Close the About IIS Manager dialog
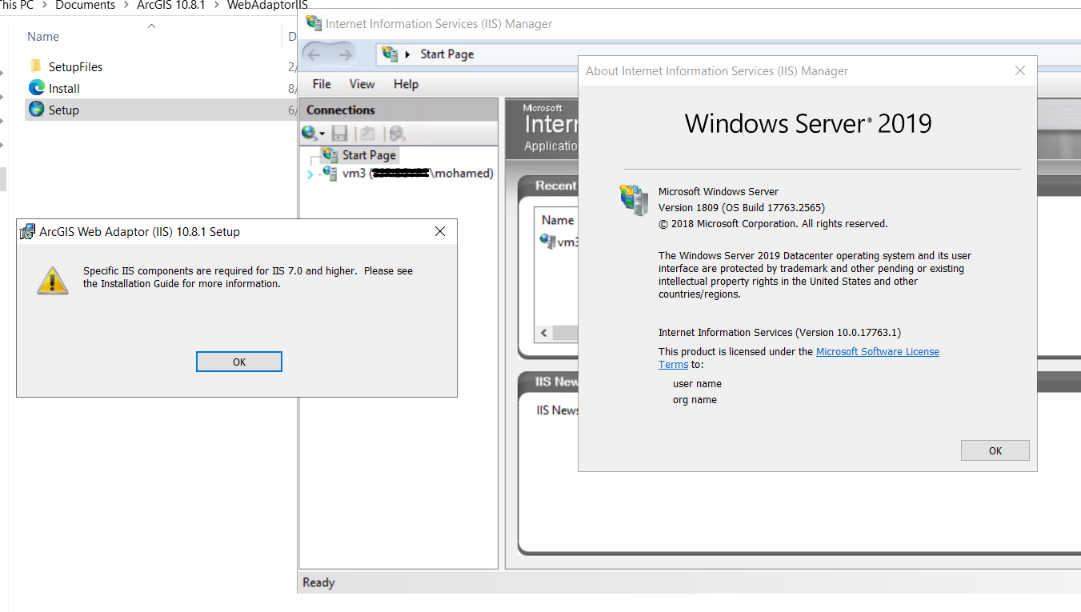Screen dimensions: 1081x612 tap(1020, 70)
